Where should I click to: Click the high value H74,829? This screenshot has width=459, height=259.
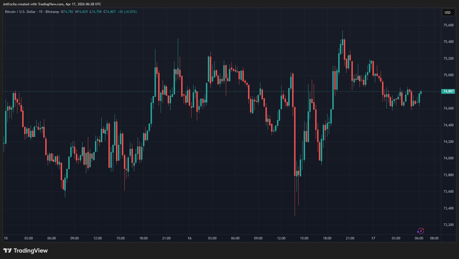click(x=81, y=12)
